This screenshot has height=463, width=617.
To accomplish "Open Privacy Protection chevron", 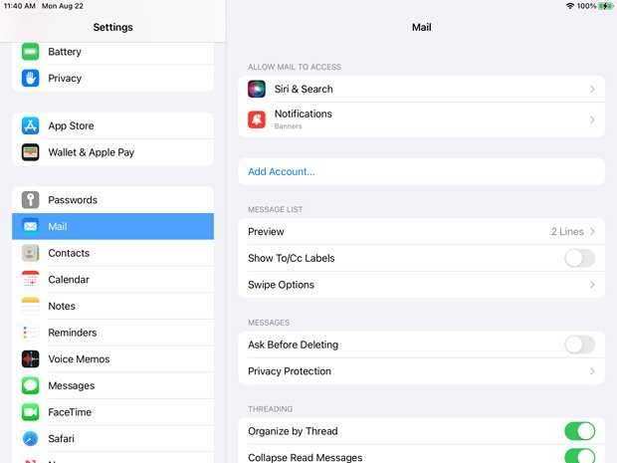I will [x=592, y=371].
